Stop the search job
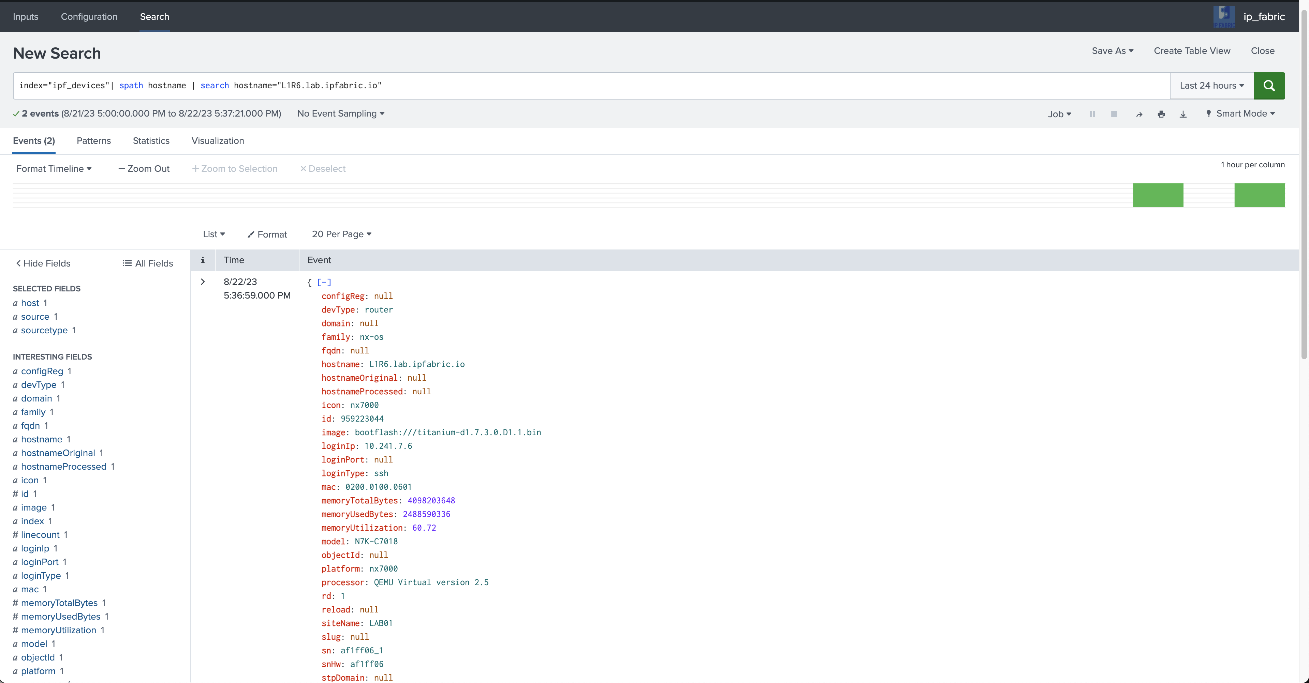The image size is (1309, 683). pyautogui.click(x=1114, y=114)
